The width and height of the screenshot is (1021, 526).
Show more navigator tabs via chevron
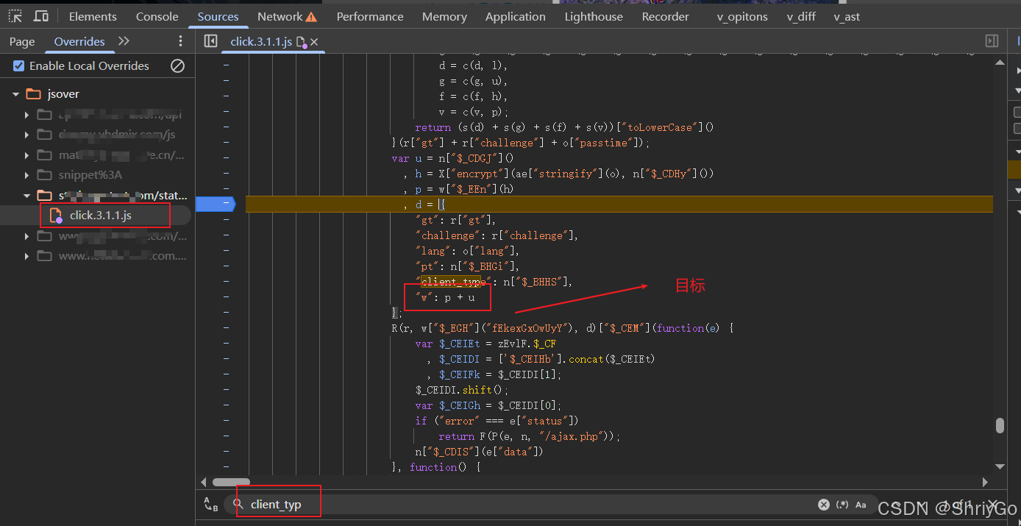click(x=124, y=41)
